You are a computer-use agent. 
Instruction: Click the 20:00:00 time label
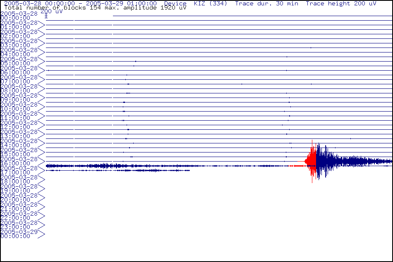pyautogui.click(x=15, y=200)
